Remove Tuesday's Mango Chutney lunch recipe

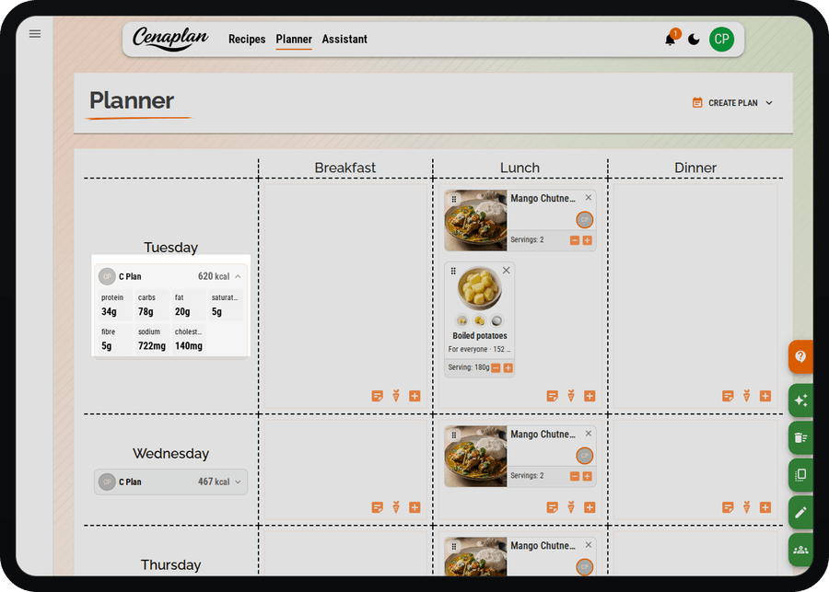click(589, 198)
